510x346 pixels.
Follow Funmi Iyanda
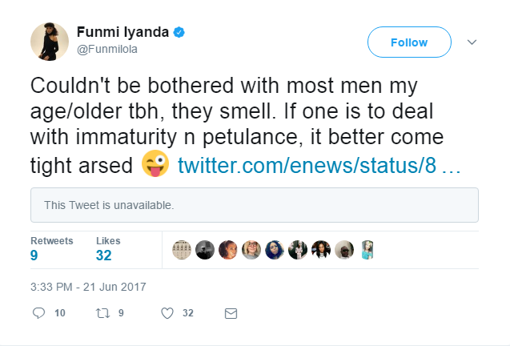point(408,42)
